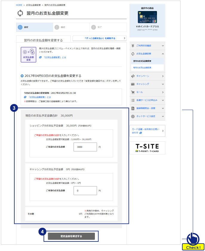Image resolution: width=205 pixels, height=251 pixels.
Task: Expand the ご利用状況確認 chevron
Action: 163,46
